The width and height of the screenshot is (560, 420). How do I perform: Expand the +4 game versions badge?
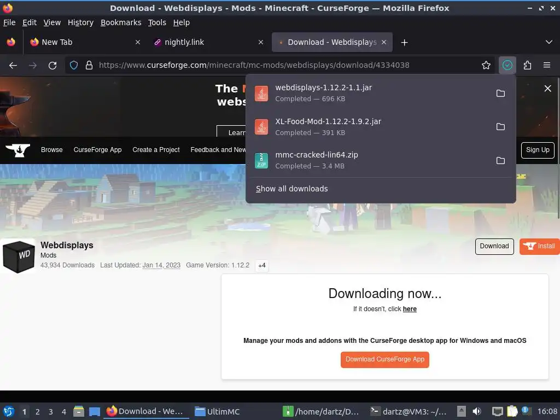[262, 265]
